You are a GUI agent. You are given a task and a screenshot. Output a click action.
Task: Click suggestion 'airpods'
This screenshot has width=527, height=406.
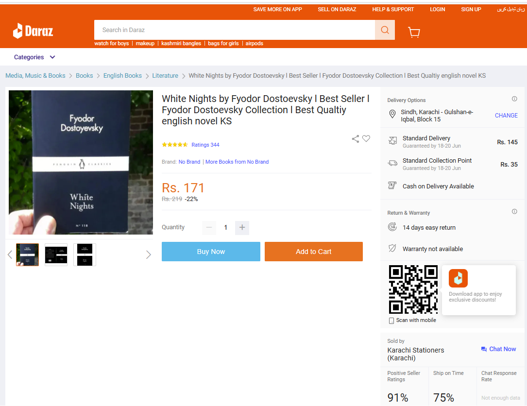click(254, 43)
